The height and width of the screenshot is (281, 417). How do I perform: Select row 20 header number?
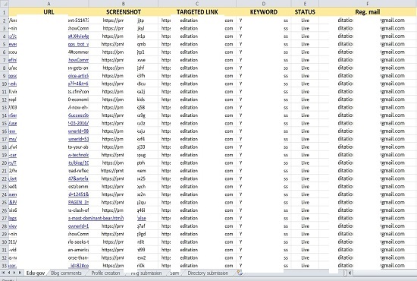(5, 163)
